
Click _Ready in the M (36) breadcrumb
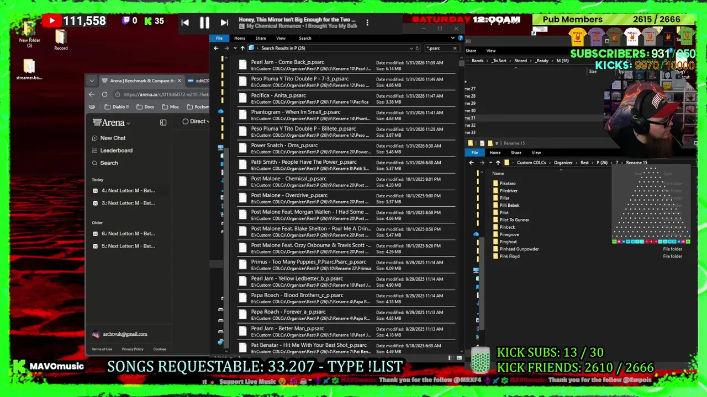541,61
